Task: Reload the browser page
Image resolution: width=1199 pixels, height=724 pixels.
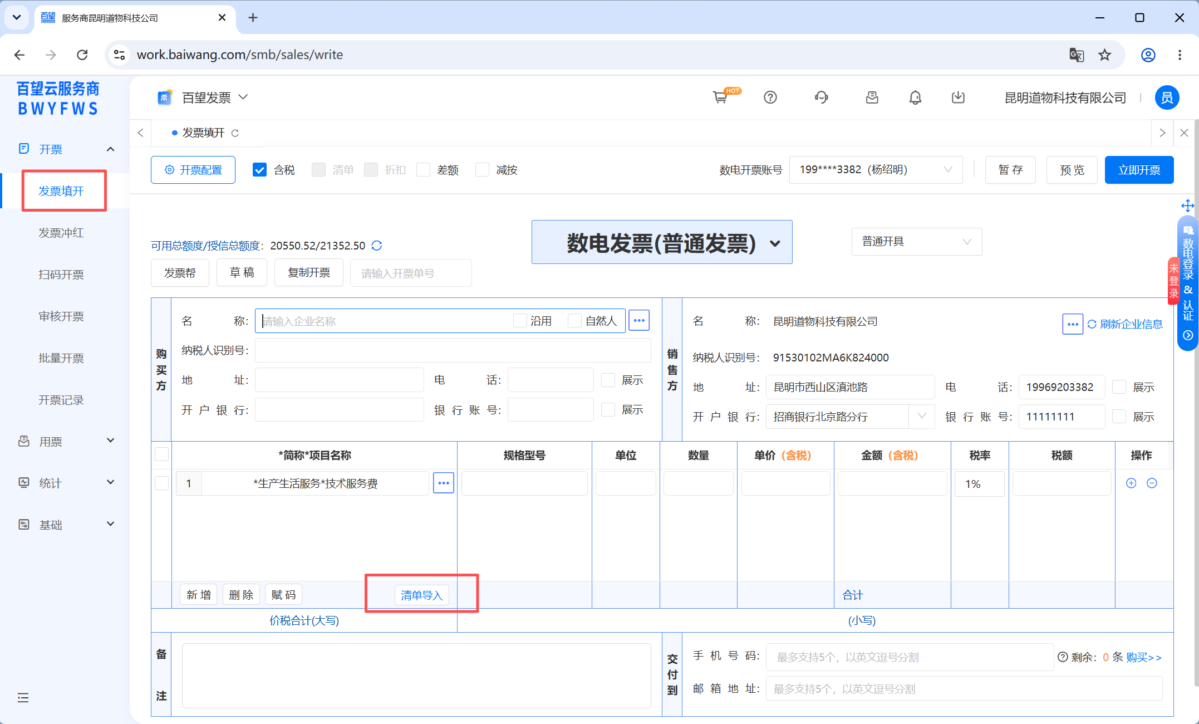Action: click(82, 55)
